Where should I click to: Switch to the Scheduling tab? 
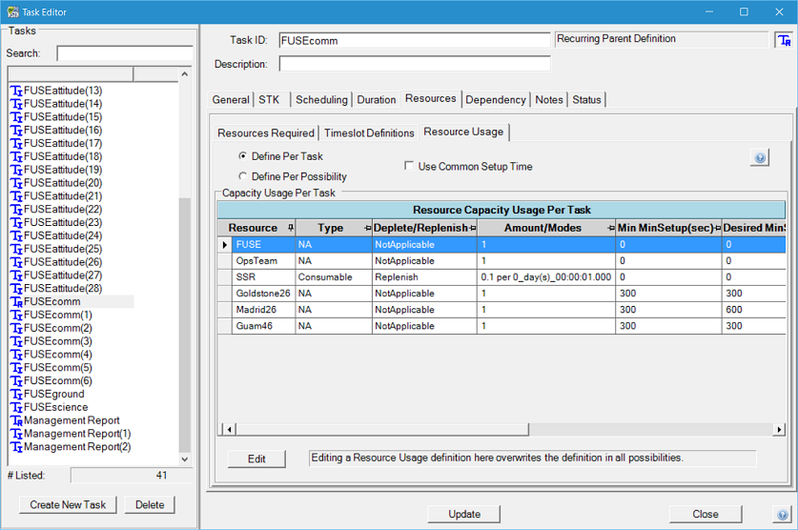pyautogui.click(x=321, y=100)
